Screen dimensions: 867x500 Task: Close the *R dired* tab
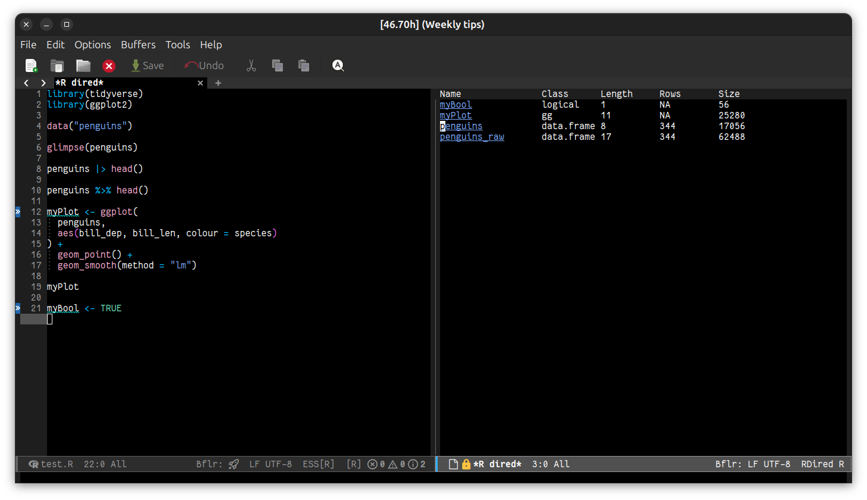click(x=201, y=83)
